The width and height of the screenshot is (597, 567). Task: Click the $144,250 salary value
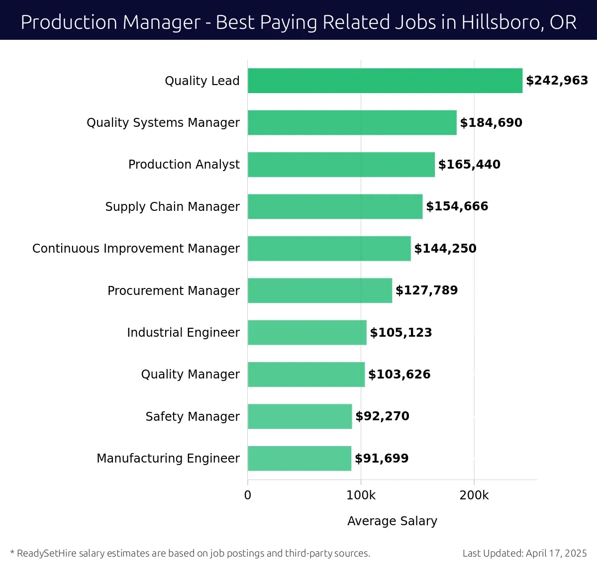(x=445, y=249)
